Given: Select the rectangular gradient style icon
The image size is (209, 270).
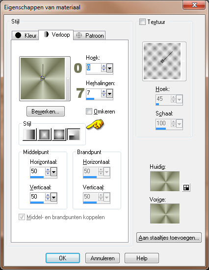Looking at the screenshot, I should pos(44,135).
